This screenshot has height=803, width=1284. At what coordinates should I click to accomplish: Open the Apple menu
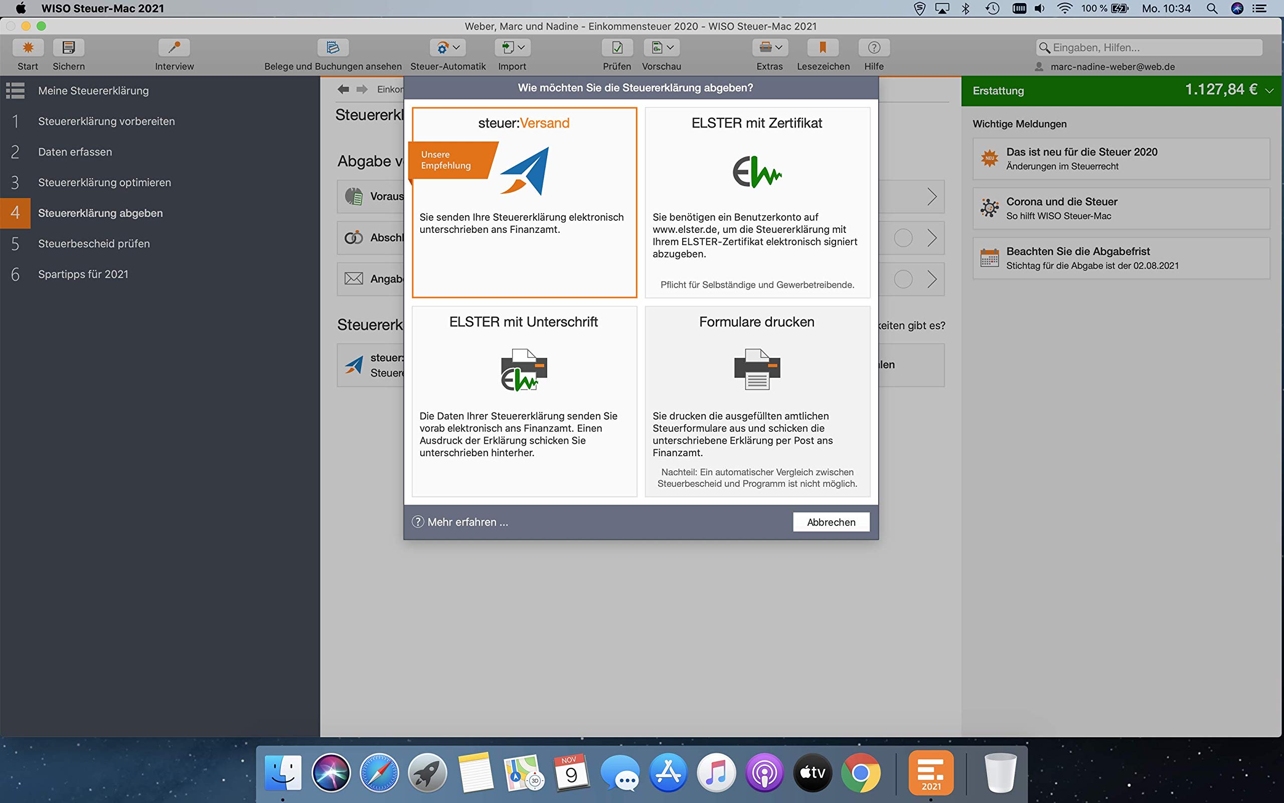tap(21, 8)
